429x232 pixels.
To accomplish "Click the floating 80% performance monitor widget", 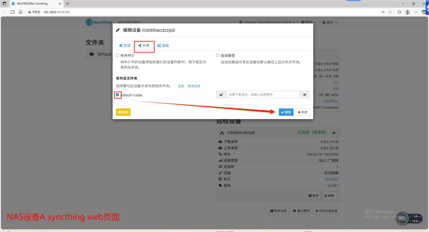I will [x=402, y=218].
